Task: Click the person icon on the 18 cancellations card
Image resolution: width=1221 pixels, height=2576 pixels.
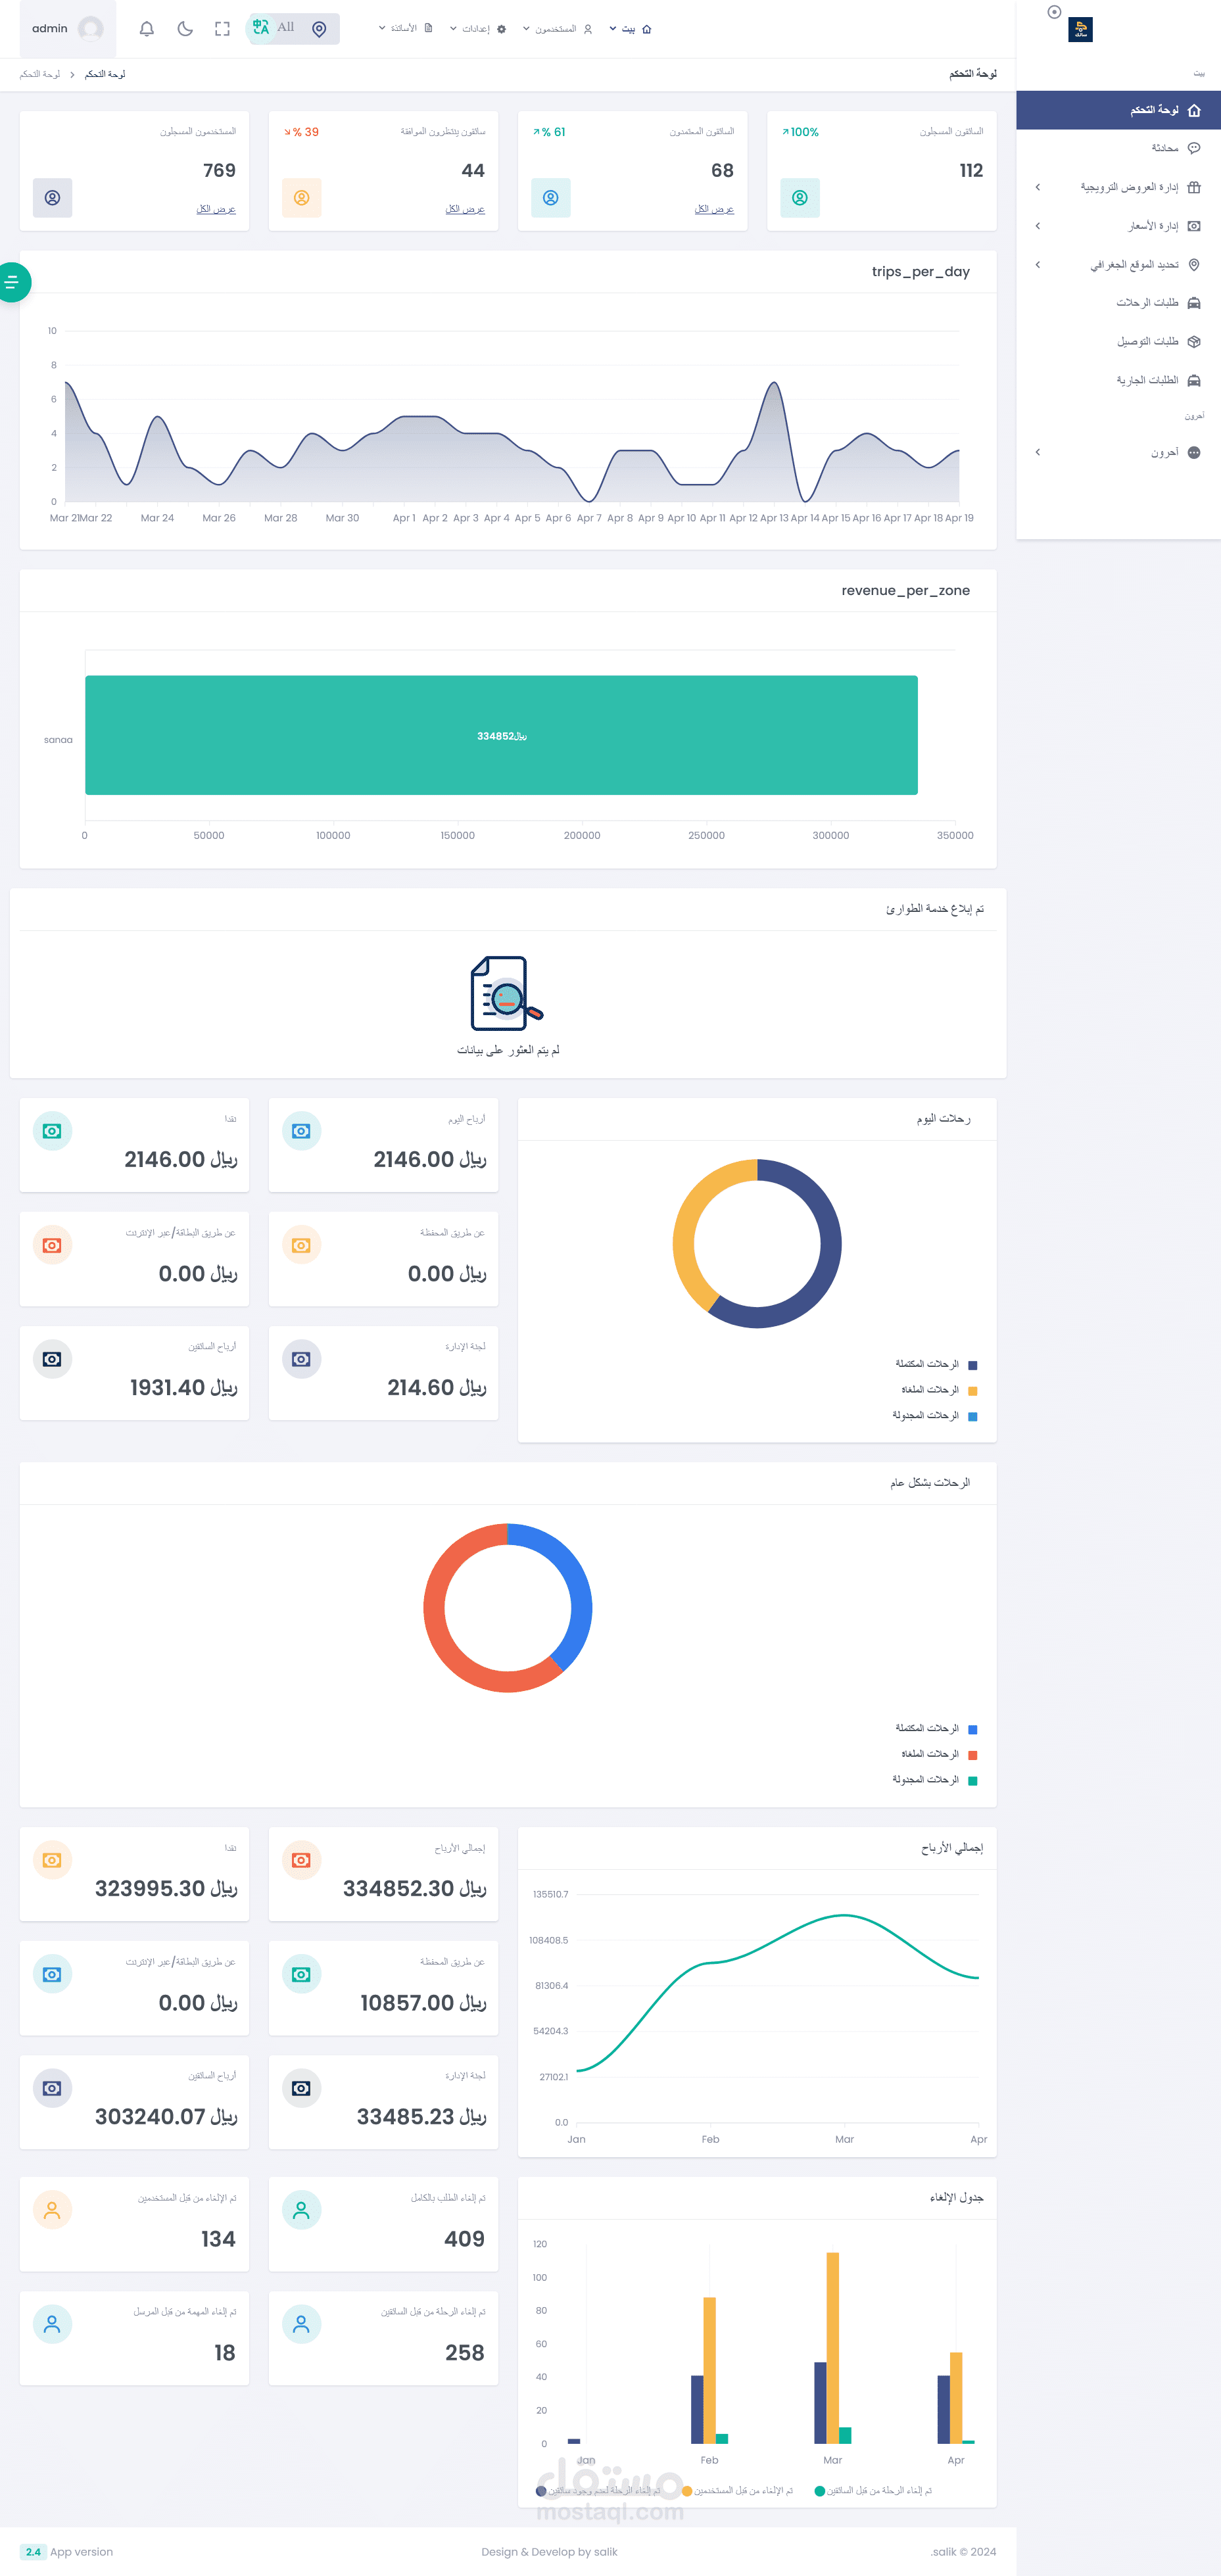Action: click(52, 2324)
